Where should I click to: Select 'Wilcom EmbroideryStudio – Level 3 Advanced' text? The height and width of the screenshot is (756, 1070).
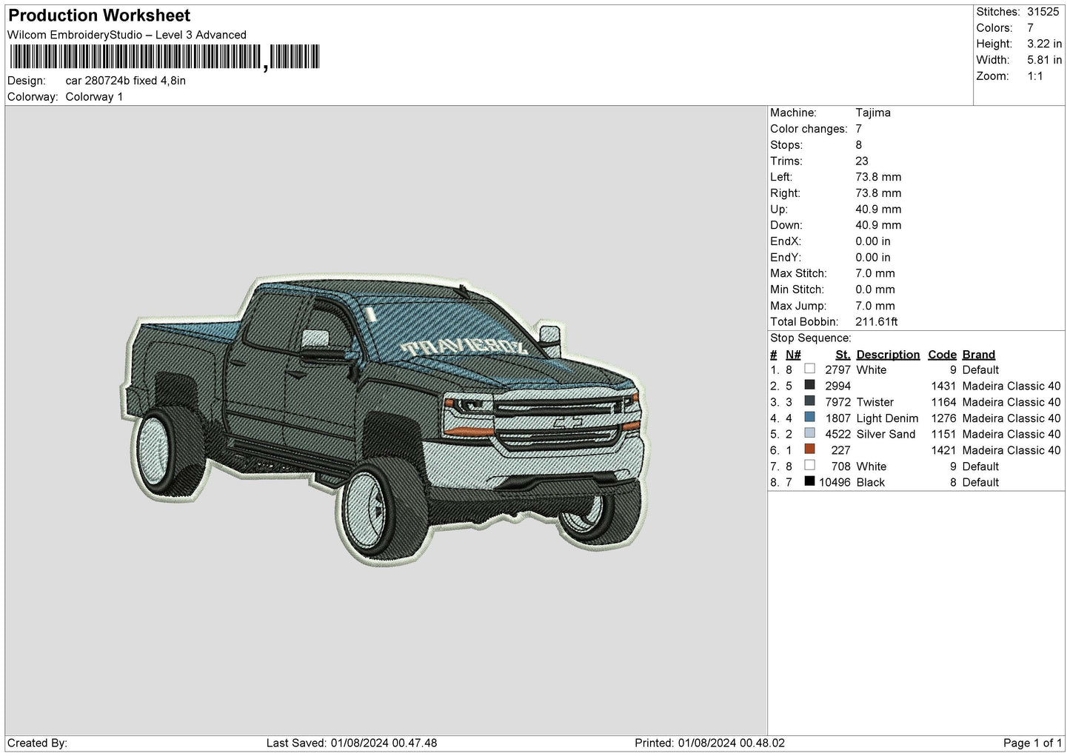pos(127,35)
